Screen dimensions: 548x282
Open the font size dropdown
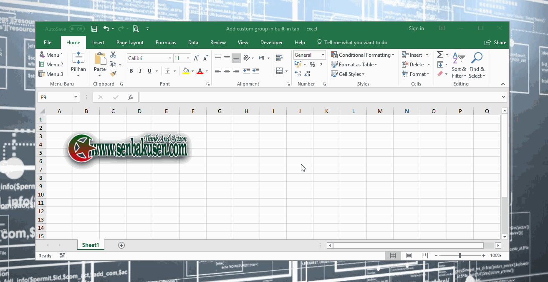[188, 58]
